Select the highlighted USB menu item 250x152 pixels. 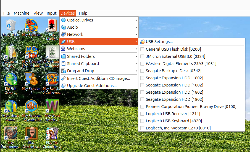click(x=99, y=42)
